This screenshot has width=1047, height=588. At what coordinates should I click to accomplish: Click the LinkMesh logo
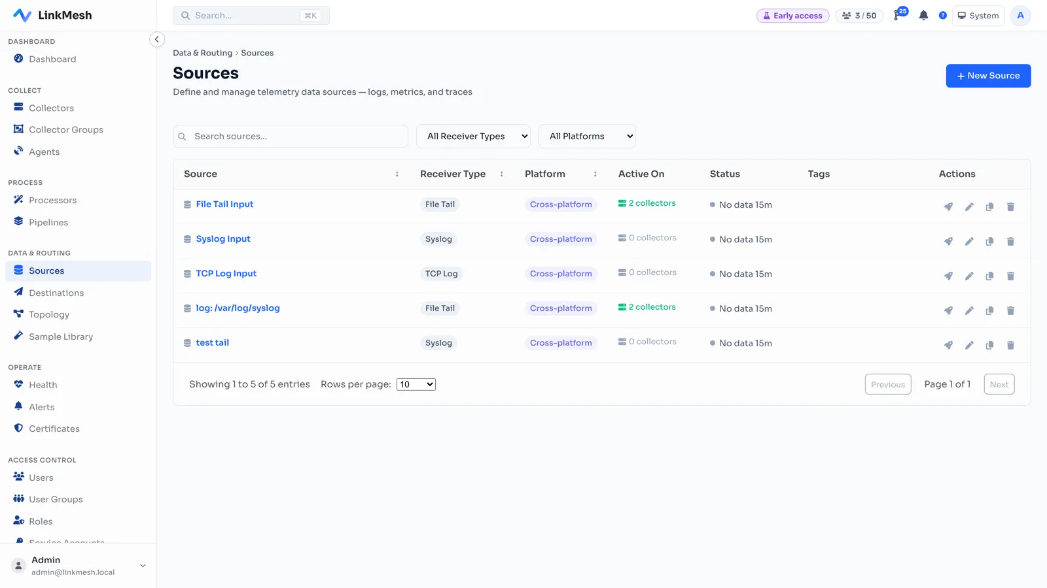pos(52,15)
